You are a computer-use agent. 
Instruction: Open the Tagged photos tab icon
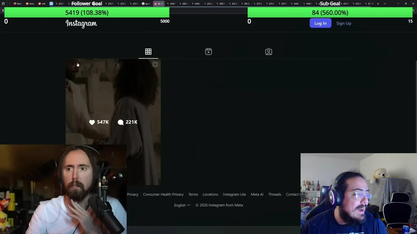(268, 52)
